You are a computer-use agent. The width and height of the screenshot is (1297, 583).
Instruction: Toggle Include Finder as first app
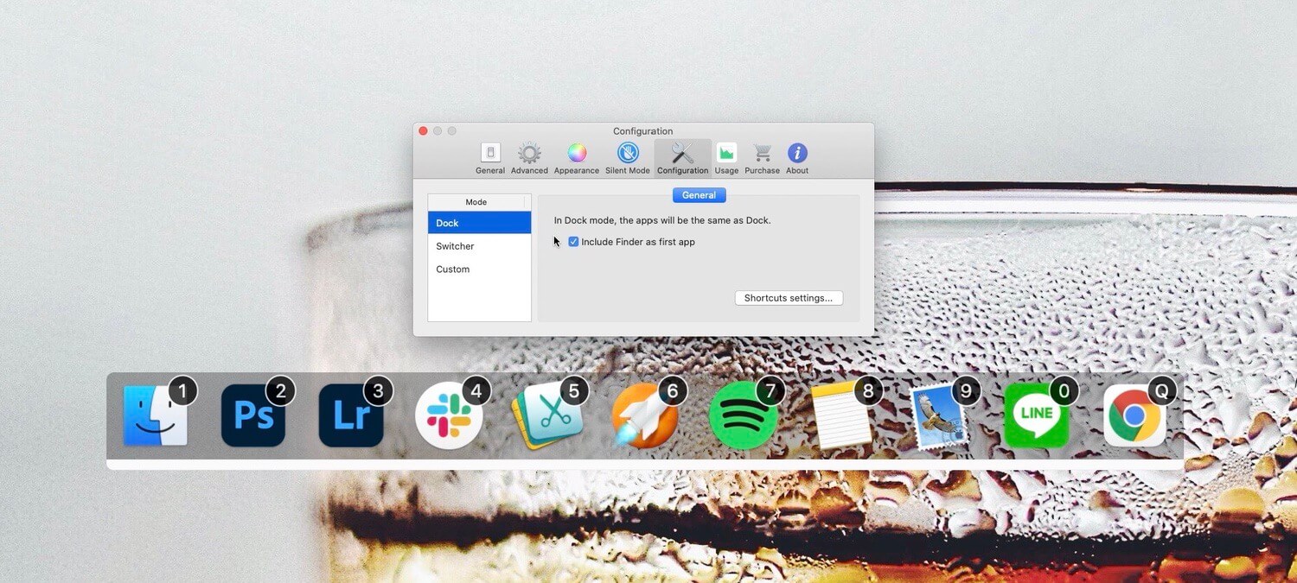point(573,242)
